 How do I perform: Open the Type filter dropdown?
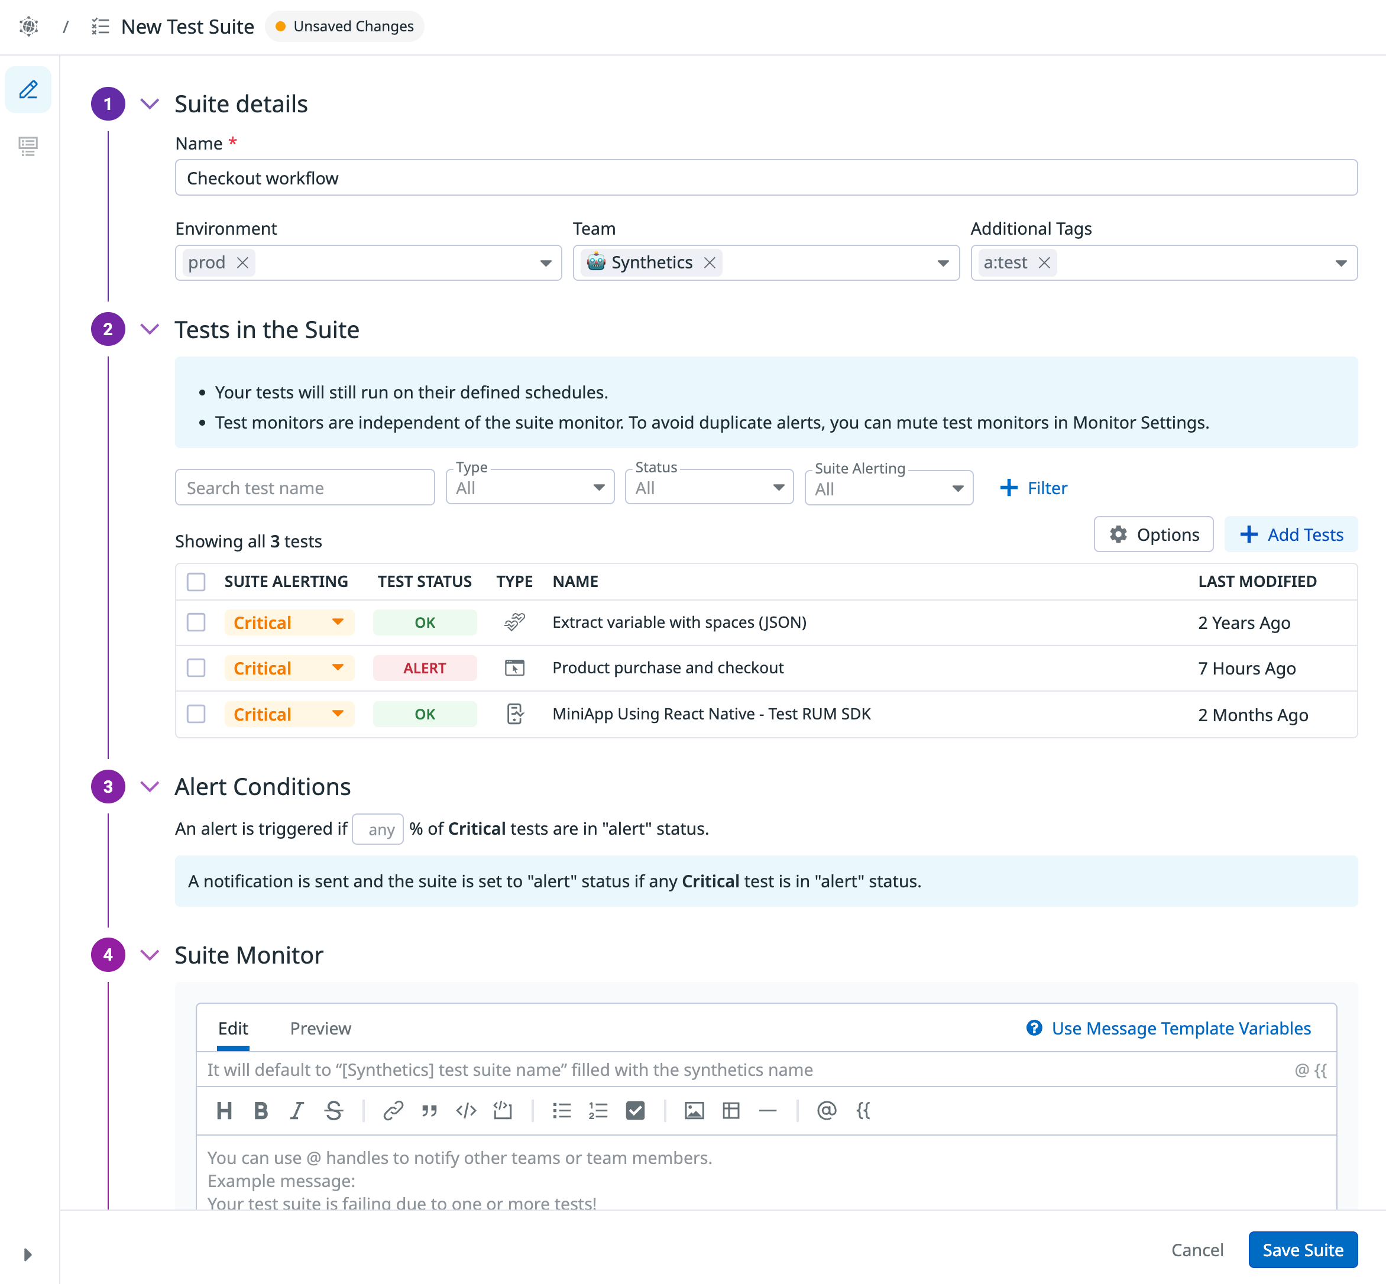530,488
